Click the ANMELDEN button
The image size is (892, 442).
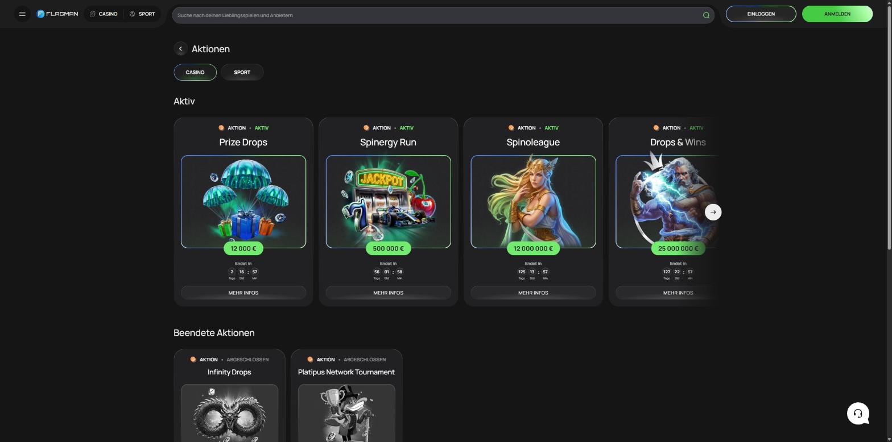[x=837, y=14]
